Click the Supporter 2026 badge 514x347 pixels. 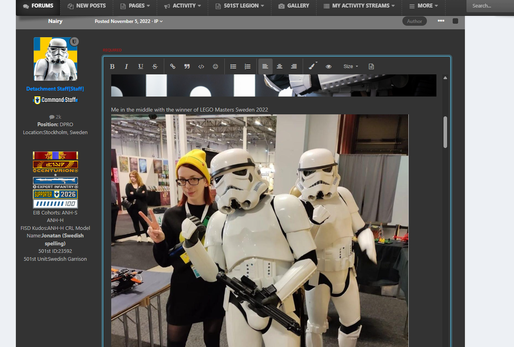(55, 194)
